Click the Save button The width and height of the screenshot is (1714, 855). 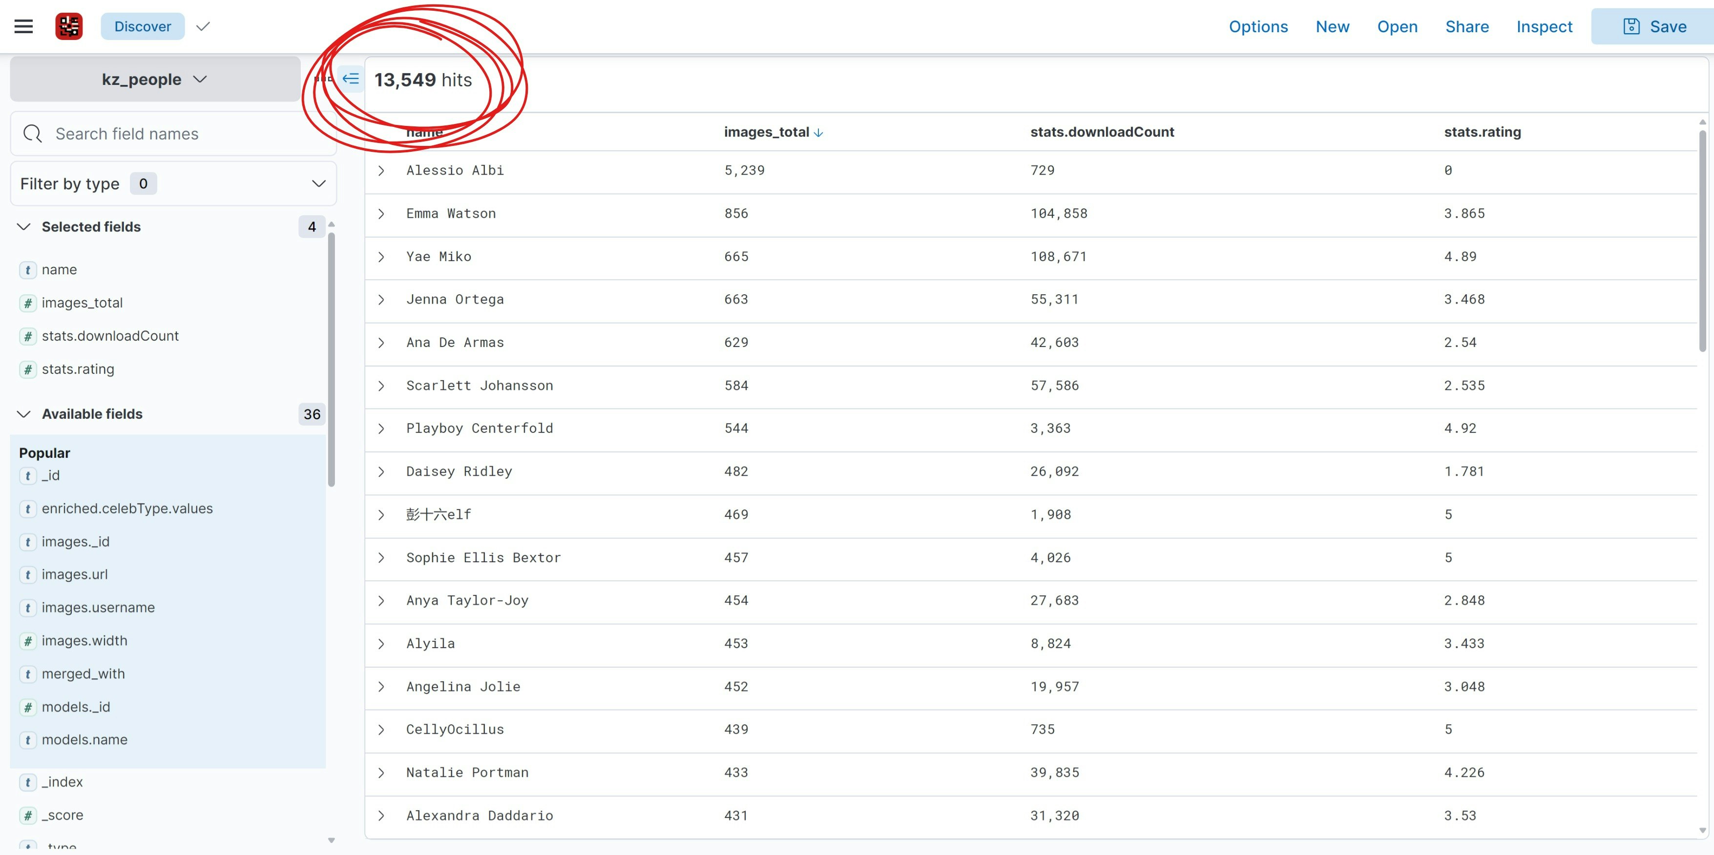tap(1654, 26)
